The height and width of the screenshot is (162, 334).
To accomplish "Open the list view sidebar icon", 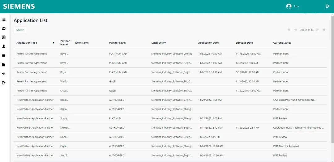I will [x=4, y=19].
